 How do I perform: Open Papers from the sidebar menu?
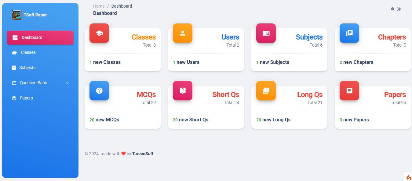tap(26, 98)
